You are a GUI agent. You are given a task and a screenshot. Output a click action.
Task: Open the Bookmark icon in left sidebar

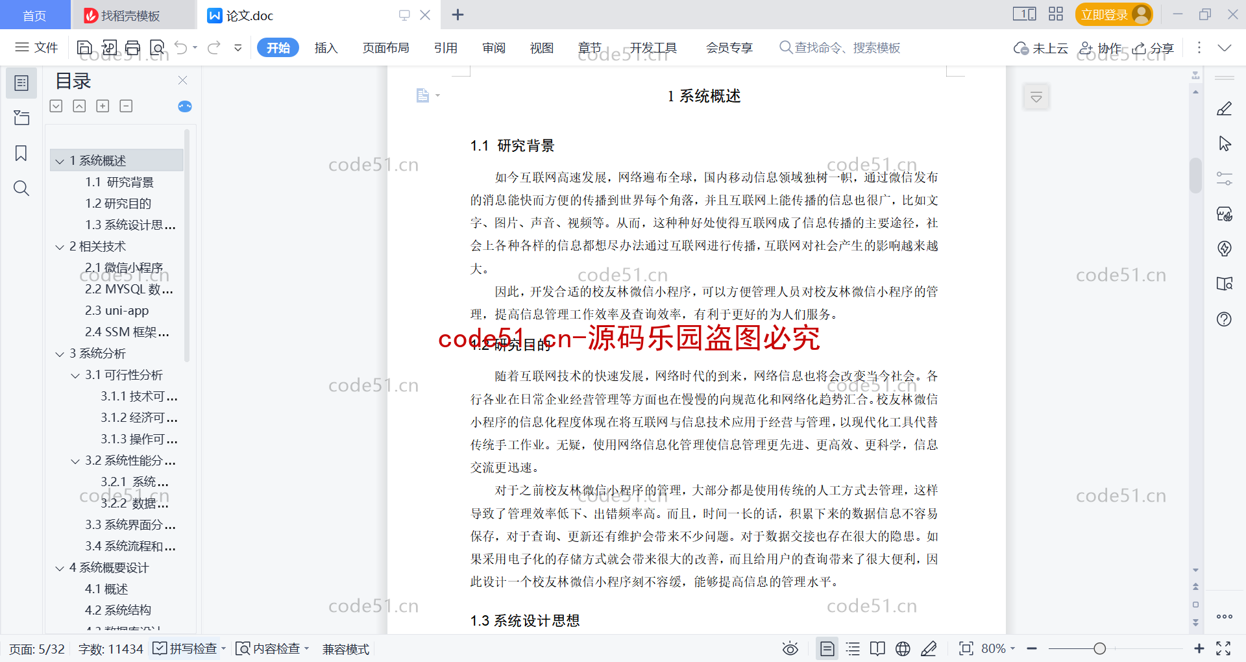(x=21, y=153)
